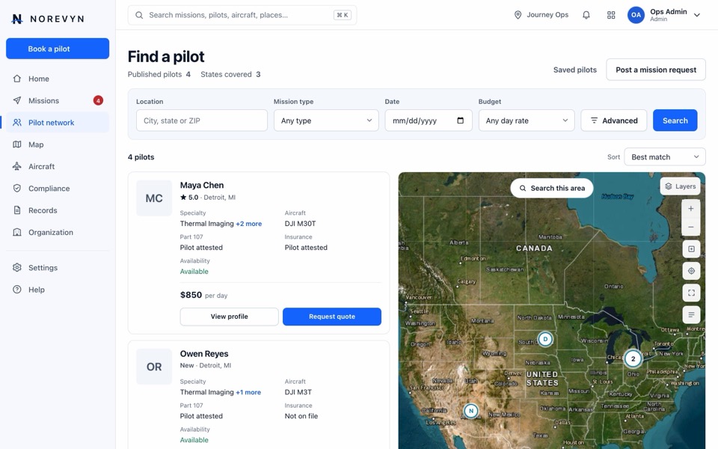Open the Budget day rate dropdown
This screenshot has width=718, height=449.
tap(527, 120)
